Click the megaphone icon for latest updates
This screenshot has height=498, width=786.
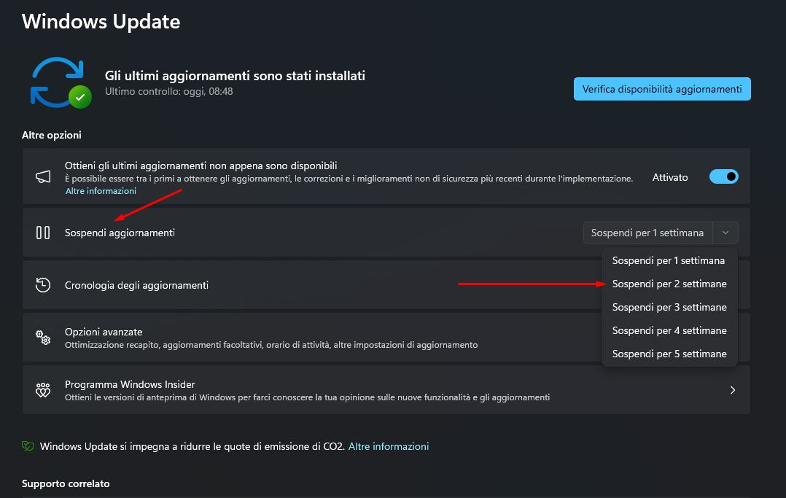43,177
